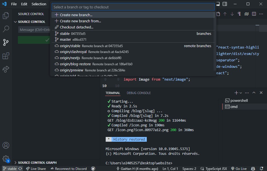The image size is (267, 171).
Task: Open the new terminal launch profile dropdown
Action: coord(241,93)
